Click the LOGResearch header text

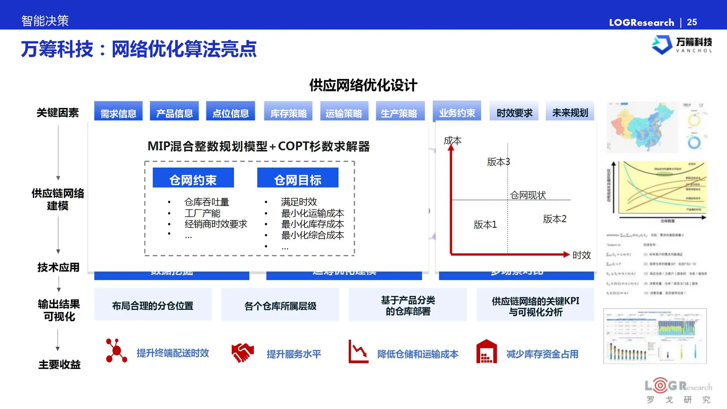(641, 22)
